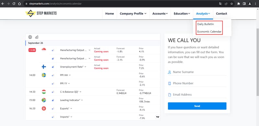
Task: Click the September 26 date header
Action: click(36, 43)
